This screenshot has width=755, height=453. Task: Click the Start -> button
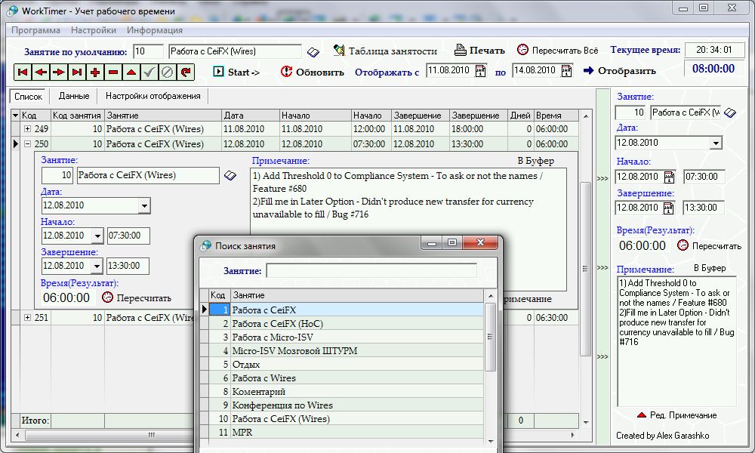point(237,72)
